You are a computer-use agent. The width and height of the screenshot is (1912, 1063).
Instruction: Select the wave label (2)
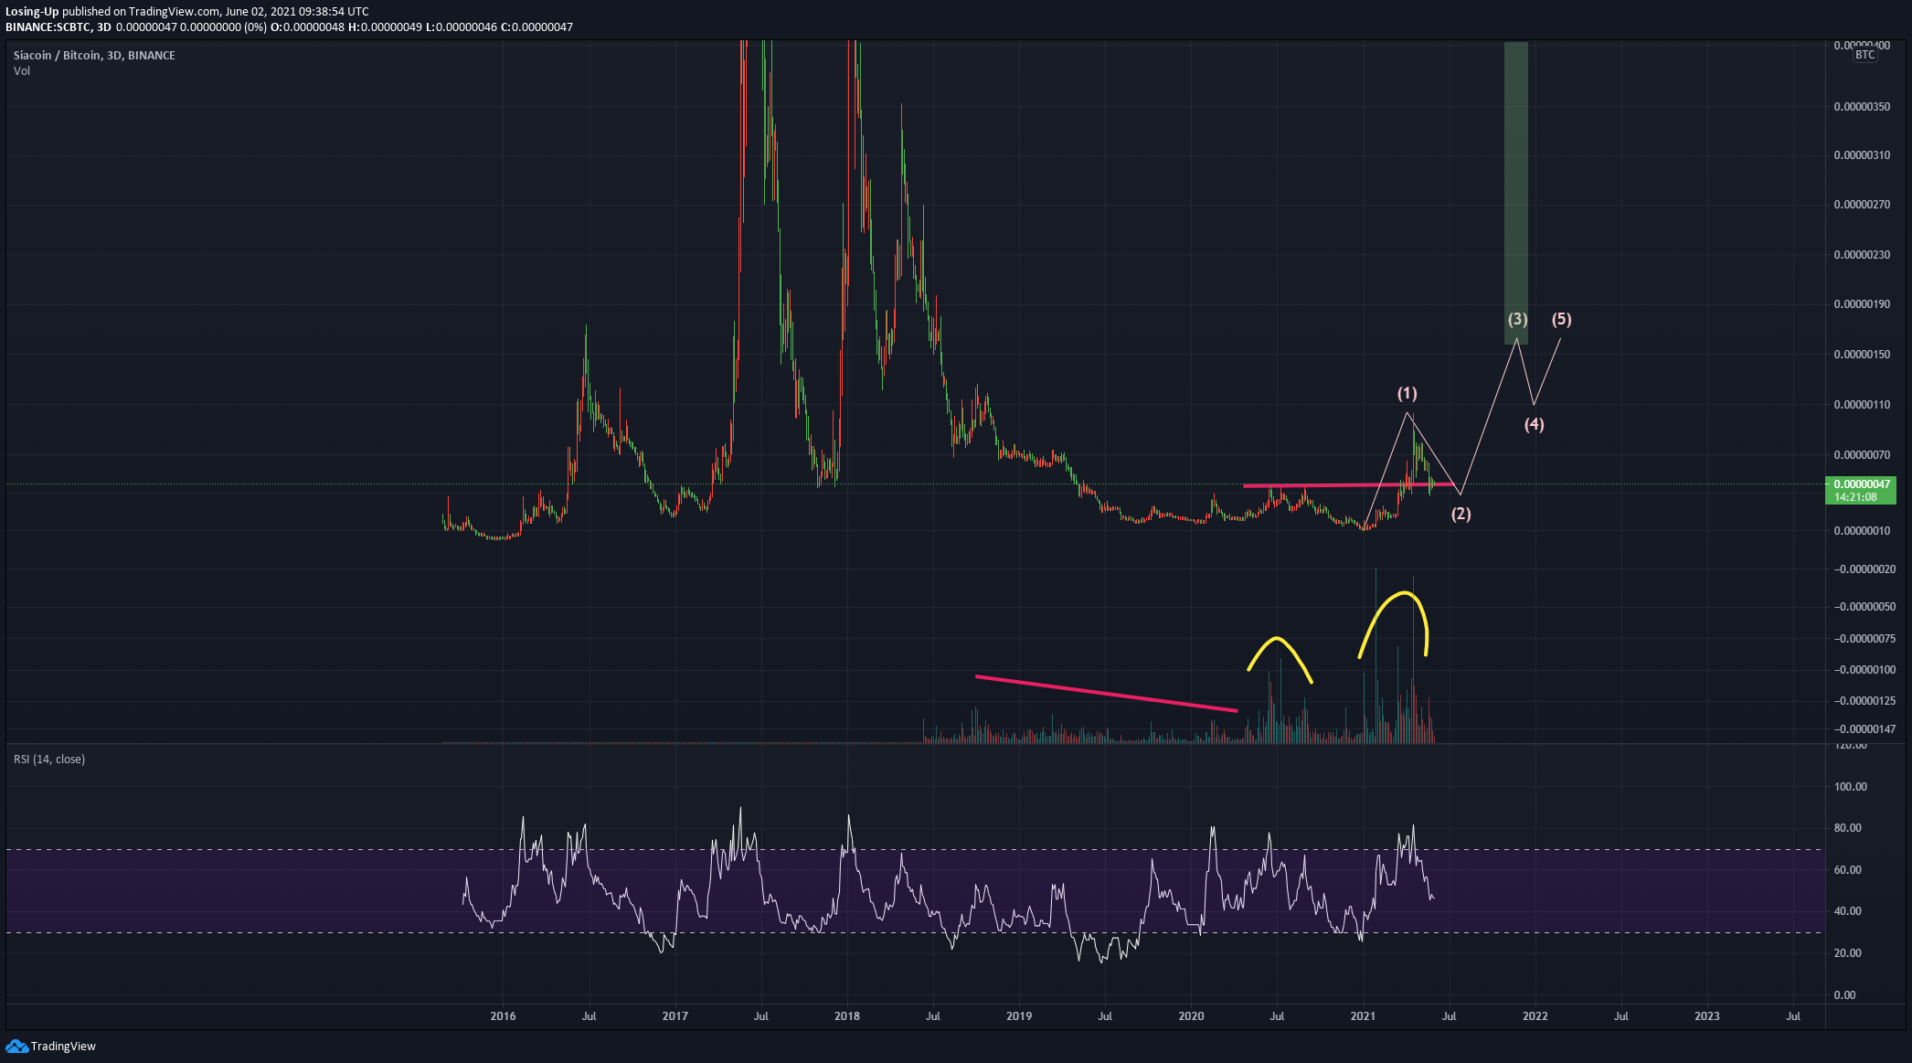(x=1461, y=514)
